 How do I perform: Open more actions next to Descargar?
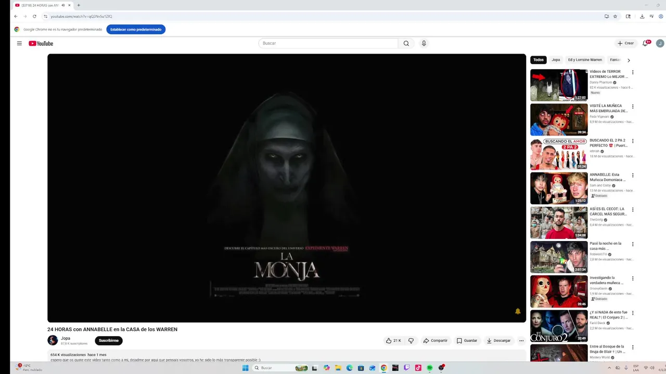[x=521, y=341]
